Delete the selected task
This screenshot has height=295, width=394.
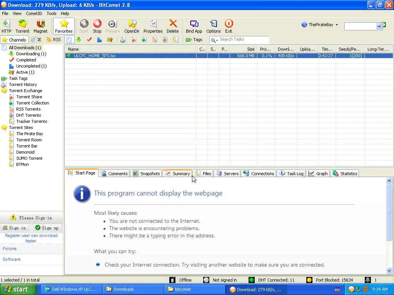pos(173,27)
